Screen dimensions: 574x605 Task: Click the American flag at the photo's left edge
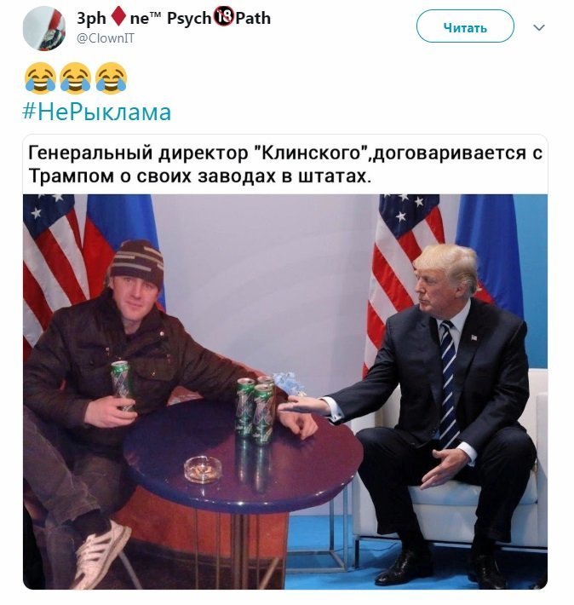pos(52,266)
